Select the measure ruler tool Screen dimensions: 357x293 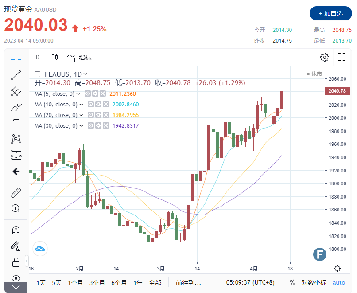click(x=16, y=192)
